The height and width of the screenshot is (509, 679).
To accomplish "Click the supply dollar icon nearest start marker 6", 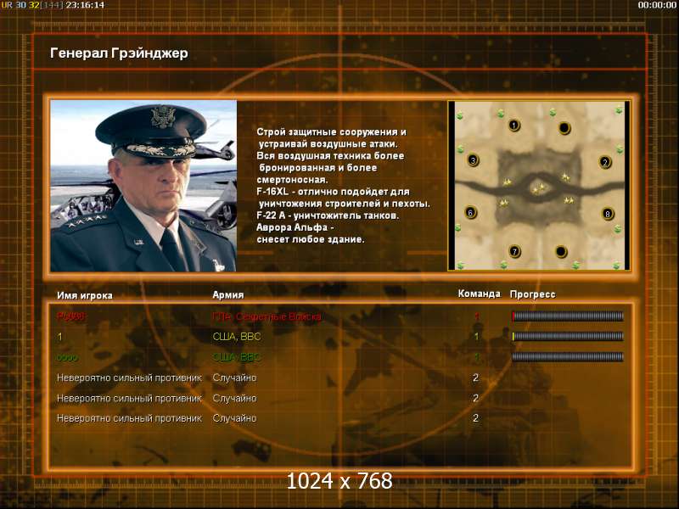I will coord(458,227).
